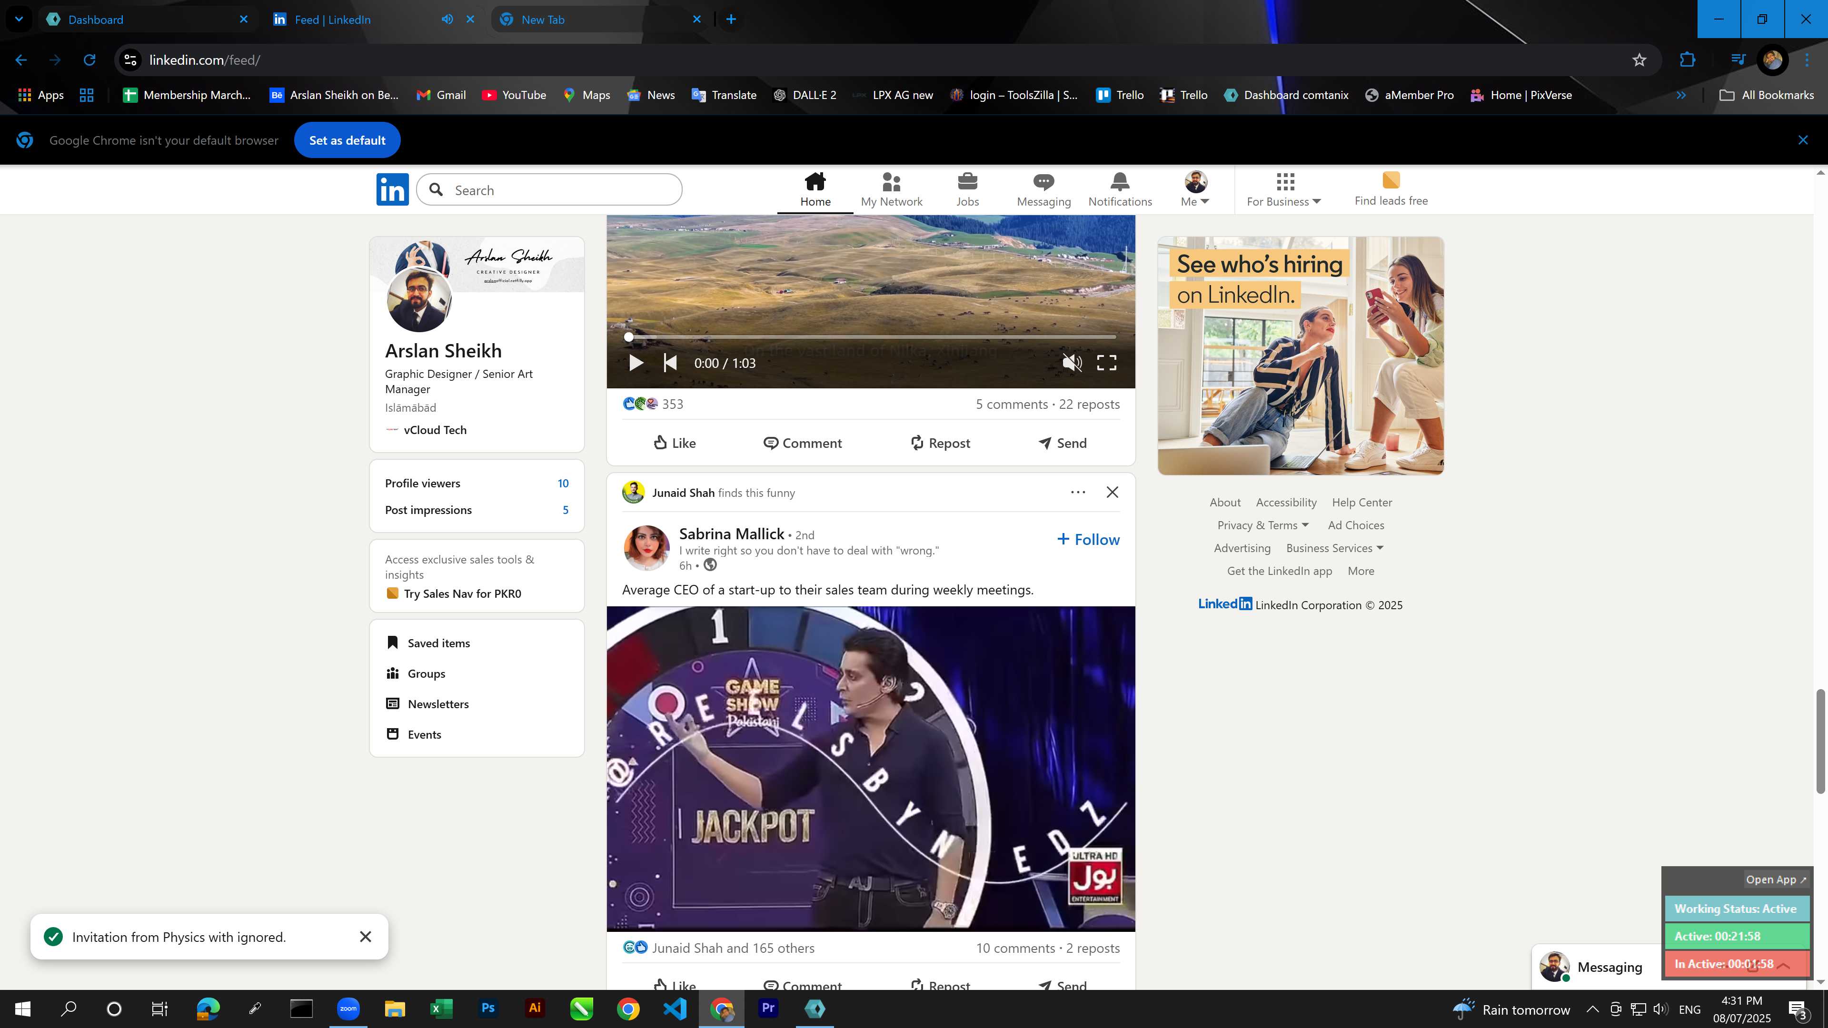Open the YouTube bookmark
This screenshot has height=1028, width=1828.
pos(514,95)
